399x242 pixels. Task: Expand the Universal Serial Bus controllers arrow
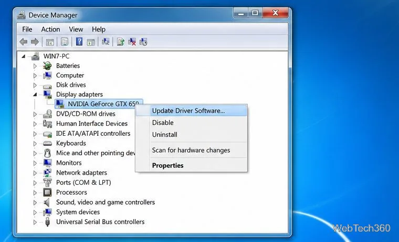[35, 222]
